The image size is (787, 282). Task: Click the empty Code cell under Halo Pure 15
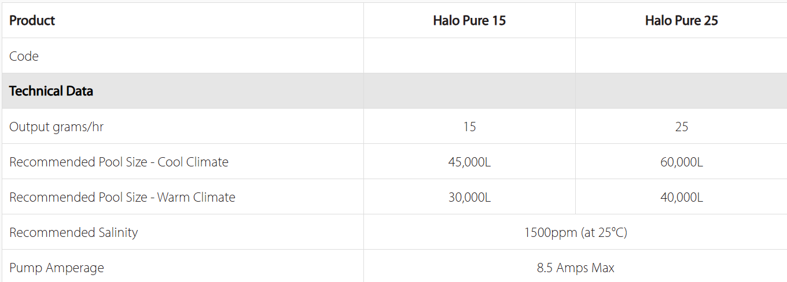(x=469, y=56)
